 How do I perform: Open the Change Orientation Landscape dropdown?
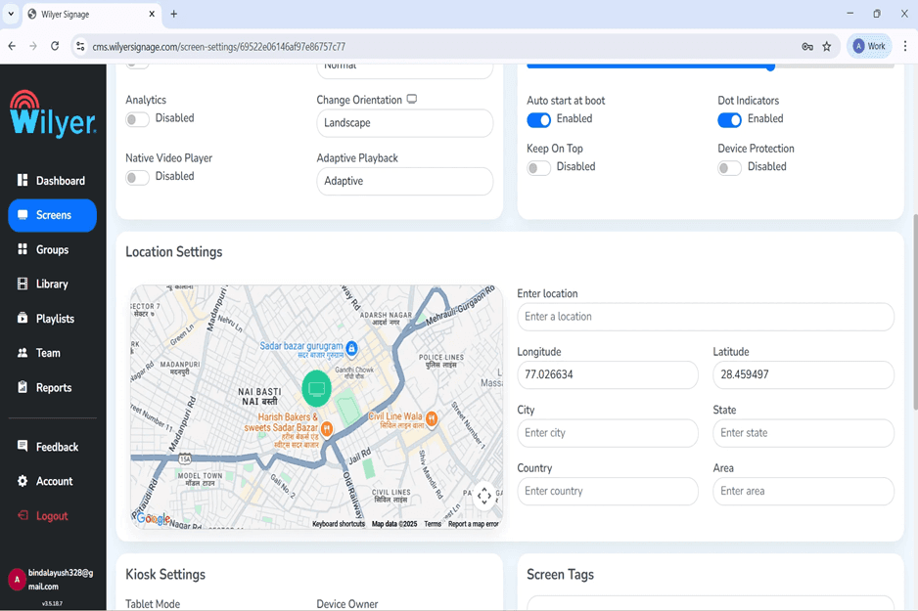pos(404,123)
